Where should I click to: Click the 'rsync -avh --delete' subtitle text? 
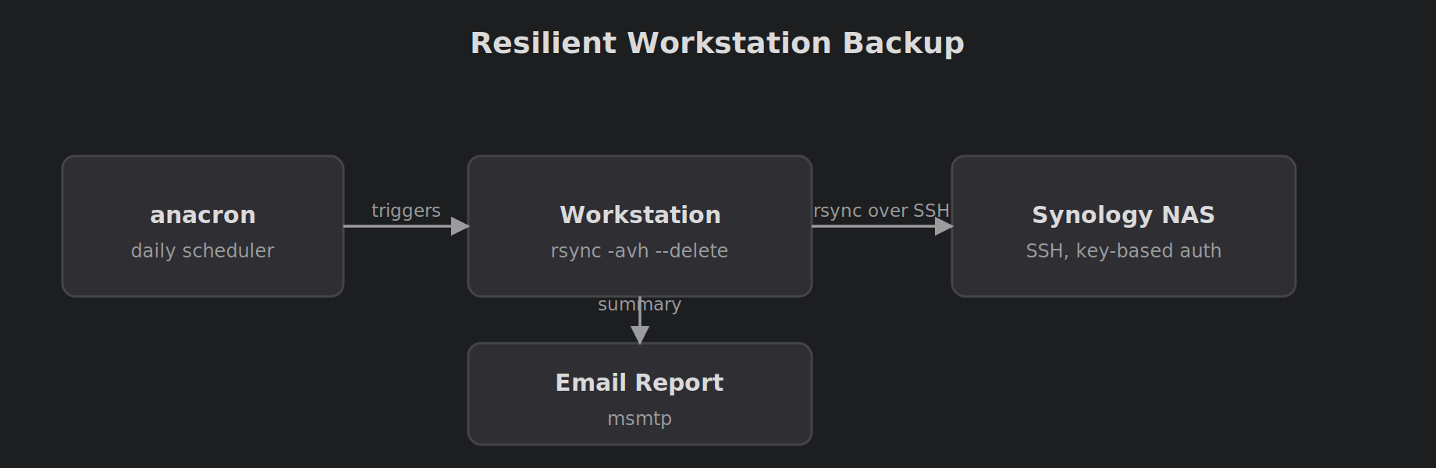pos(639,251)
